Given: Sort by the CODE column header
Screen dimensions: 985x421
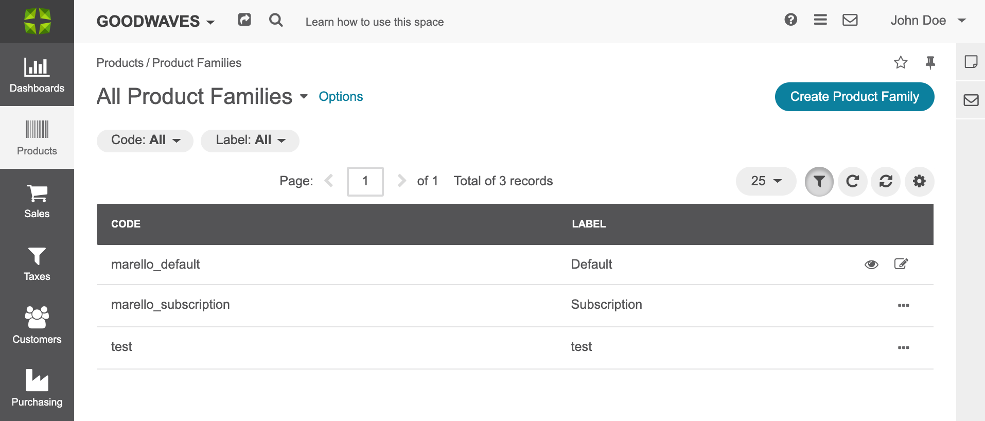Looking at the screenshot, I should pos(126,224).
